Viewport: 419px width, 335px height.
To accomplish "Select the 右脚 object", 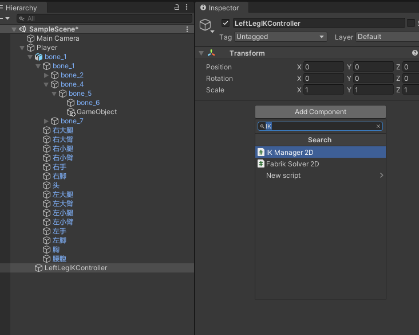I will tap(60, 176).
